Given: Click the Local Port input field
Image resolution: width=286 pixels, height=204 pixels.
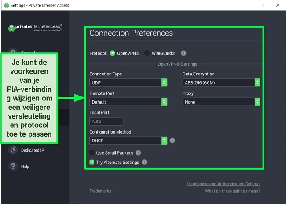Looking at the screenshot, I should click(106, 121).
